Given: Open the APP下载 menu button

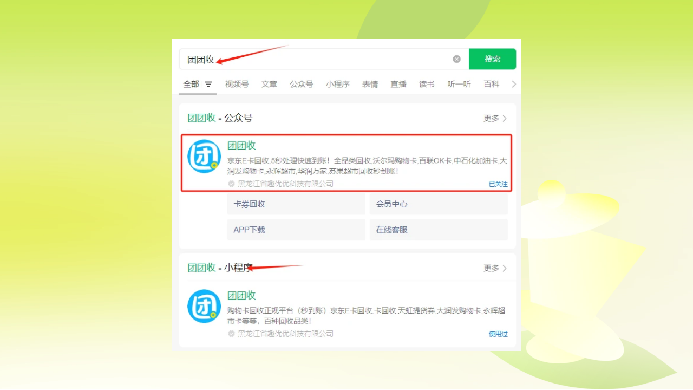Looking at the screenshot, I should (x=296, y=230).
